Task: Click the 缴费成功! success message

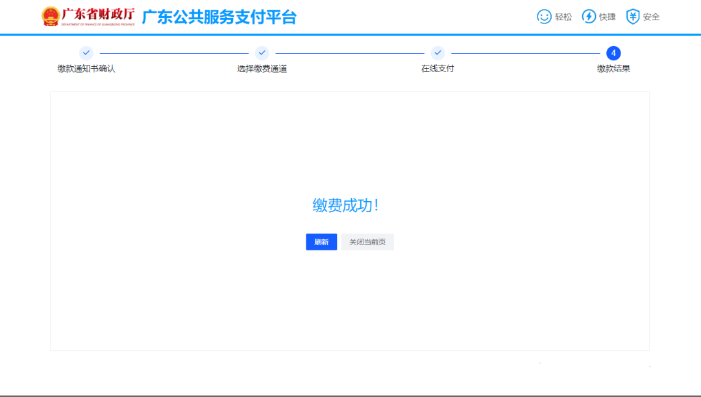Action: point(345,206)
